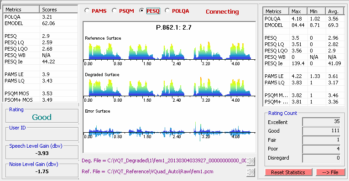
Task: Click the Error Surface graph
Action: (169, 131)
